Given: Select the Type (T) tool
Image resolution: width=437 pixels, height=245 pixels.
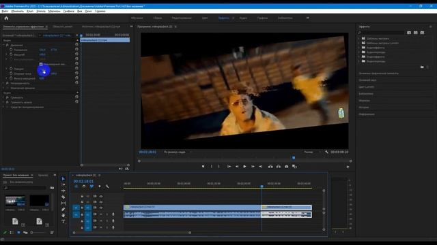Looking at the screenshot, I should 64,221.
